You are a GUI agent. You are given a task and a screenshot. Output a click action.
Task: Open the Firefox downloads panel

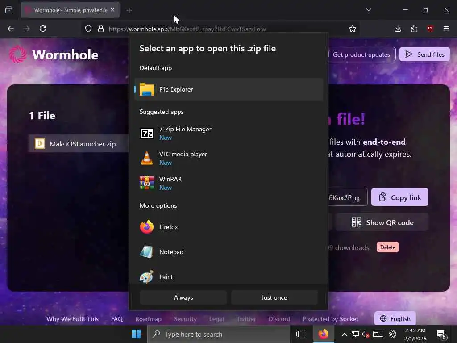(x=398, y=29)
